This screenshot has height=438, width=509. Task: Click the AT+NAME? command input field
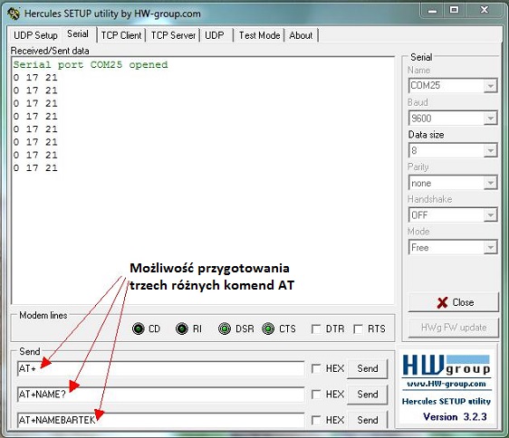coord(160,395)
